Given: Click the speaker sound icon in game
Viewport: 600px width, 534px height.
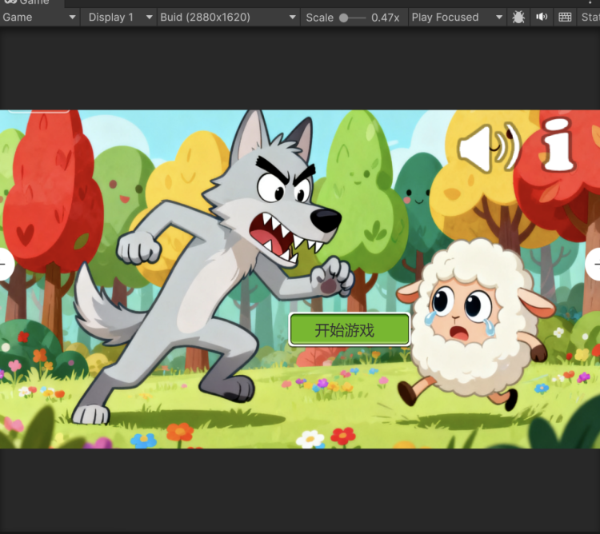Looking at the screenshot, I should [x=487, y=149].
